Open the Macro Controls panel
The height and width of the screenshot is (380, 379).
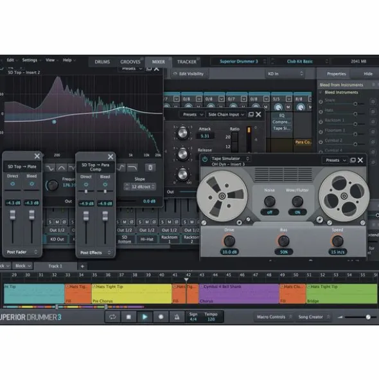click(274, 317)
